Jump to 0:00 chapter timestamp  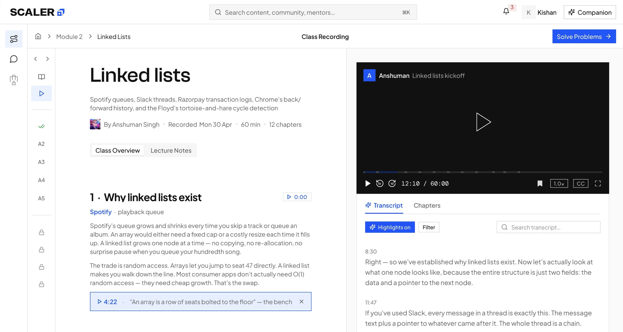click(297, 197)
